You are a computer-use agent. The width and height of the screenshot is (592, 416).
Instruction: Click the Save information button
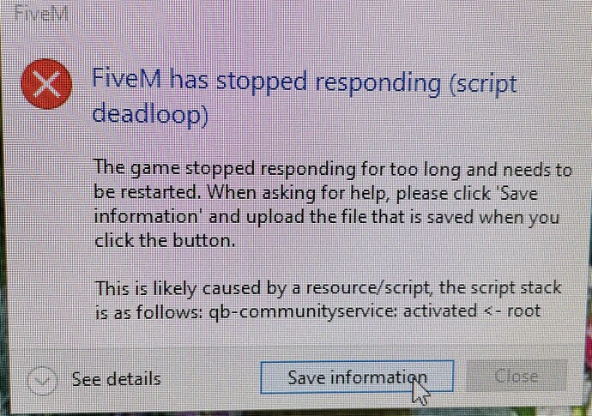pos(357,378)
